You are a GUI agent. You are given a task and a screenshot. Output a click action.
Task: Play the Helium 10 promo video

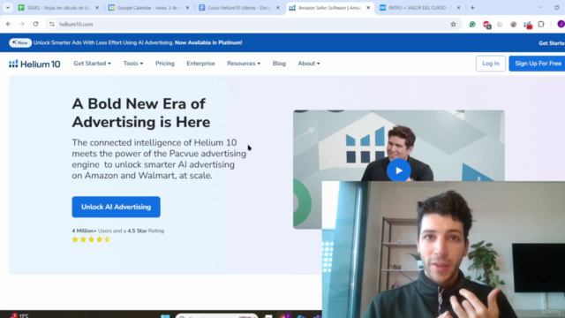click(x=398, y=170)
